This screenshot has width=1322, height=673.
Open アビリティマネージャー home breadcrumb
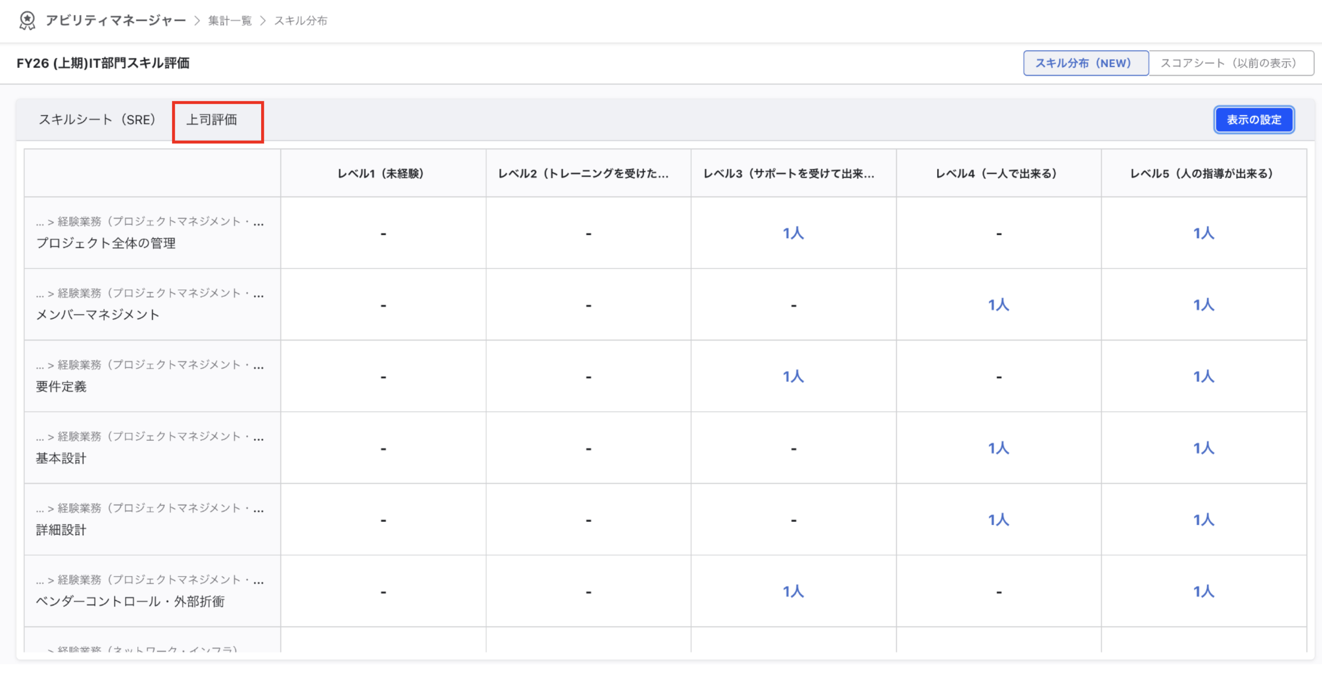click(x=116, y=20)
